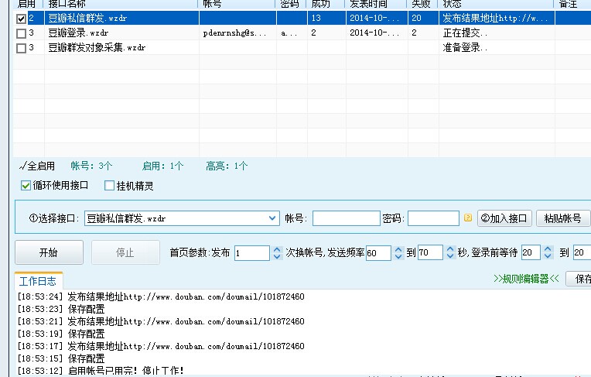This screenshot has height=377, width=591.
Task: Select the 豆瓣群发对象采集.wzdr row name
Action: (97, 48)
